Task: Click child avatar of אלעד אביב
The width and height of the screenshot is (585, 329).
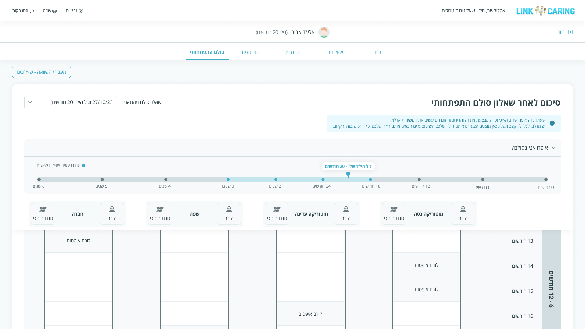Action: click(x=324, y=32)
